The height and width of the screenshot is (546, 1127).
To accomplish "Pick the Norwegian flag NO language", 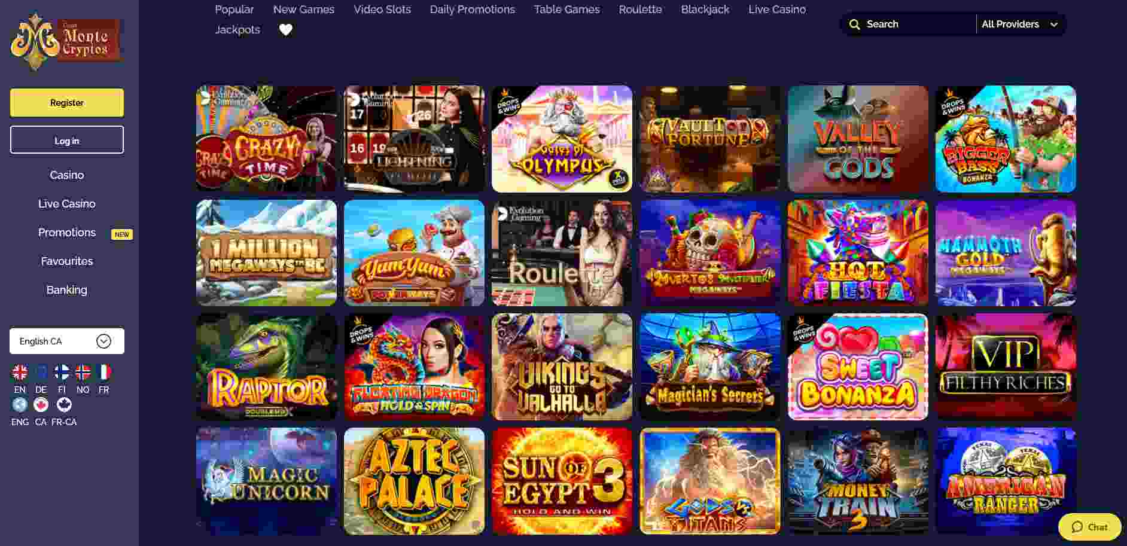I will (x=83, y=373).
